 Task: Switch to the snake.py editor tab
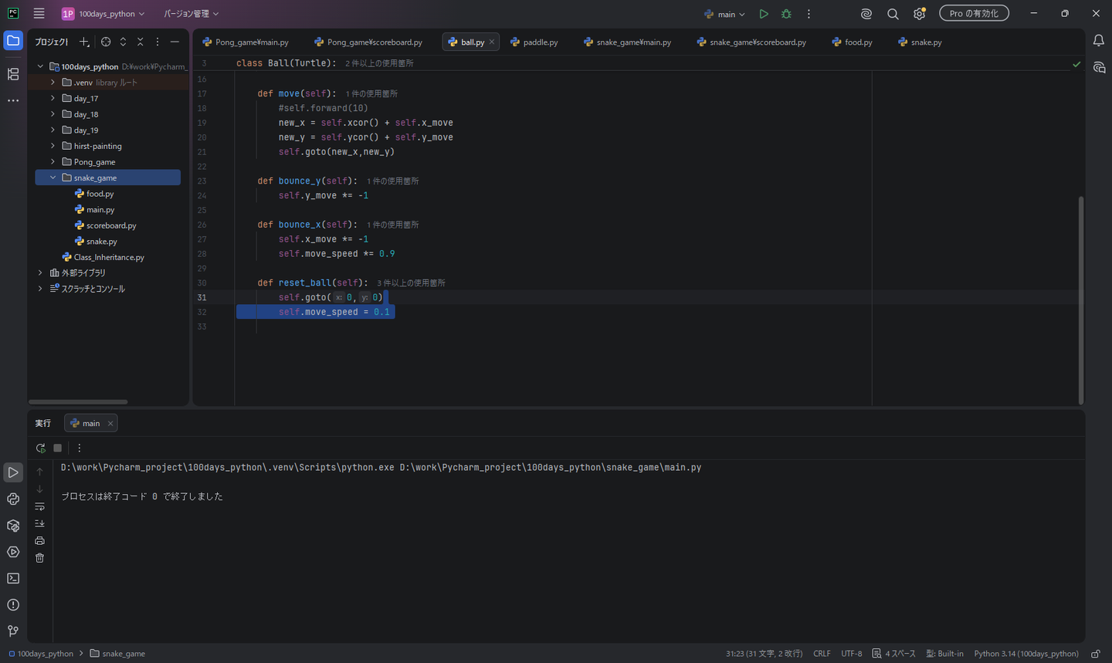(x=920, y=42)
